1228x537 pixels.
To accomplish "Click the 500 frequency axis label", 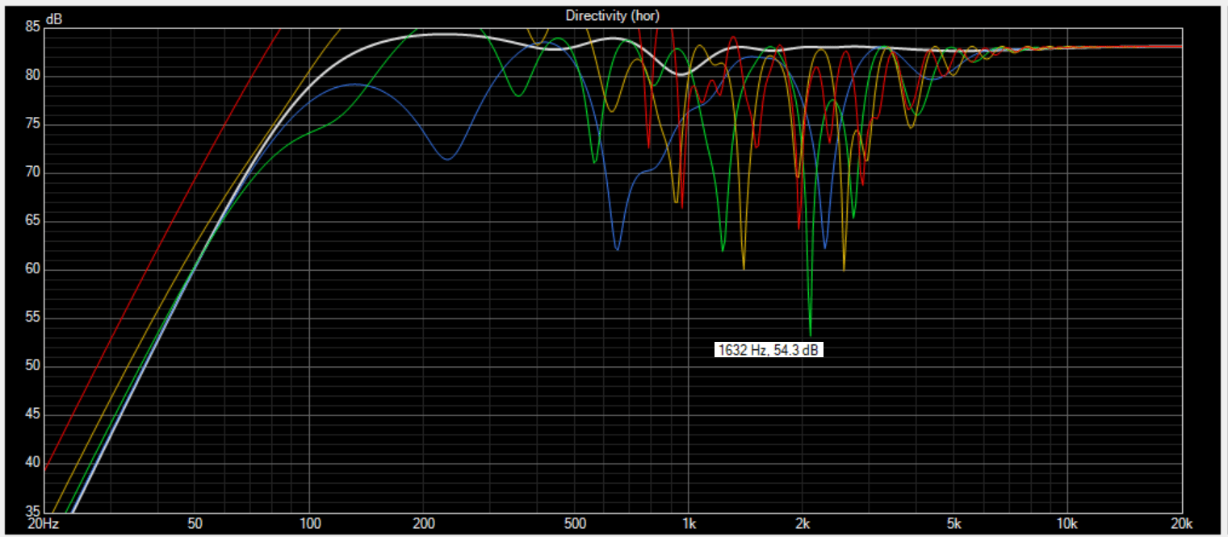I will click(x=575, y=522).
